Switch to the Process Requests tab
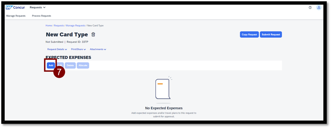The width and height of the screenshot is (331, 128). point(42,16)
